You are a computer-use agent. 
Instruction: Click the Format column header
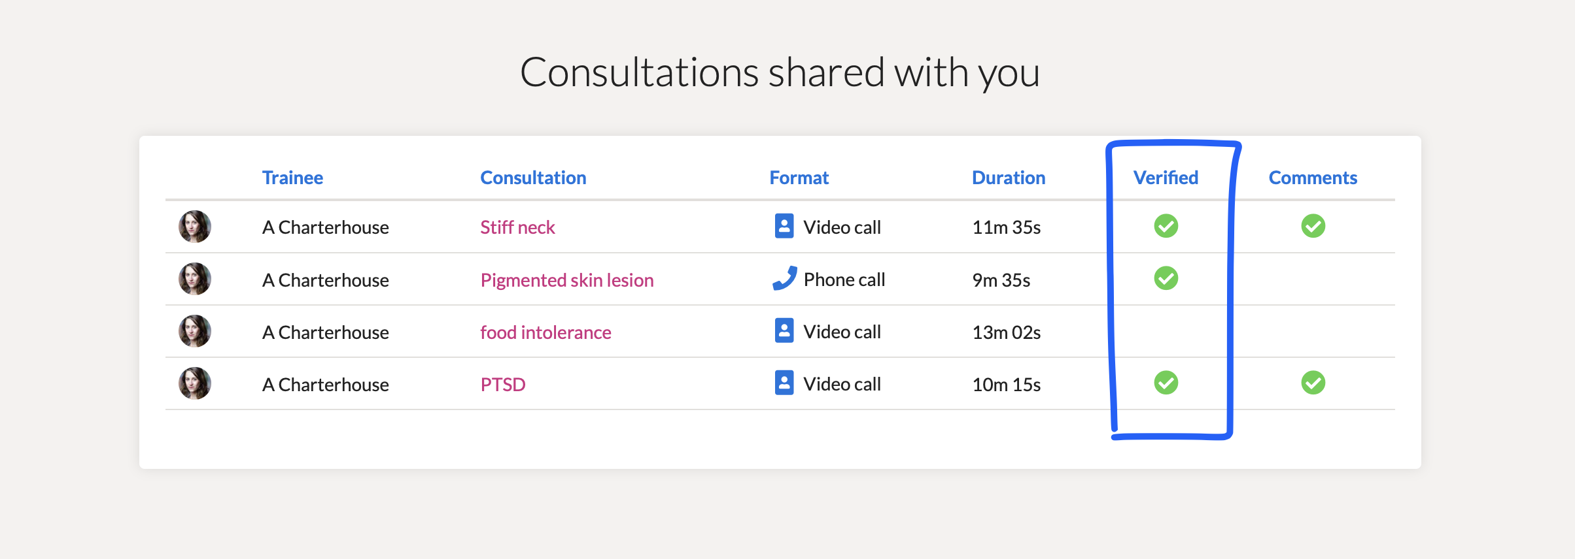(x=799, y=178)
